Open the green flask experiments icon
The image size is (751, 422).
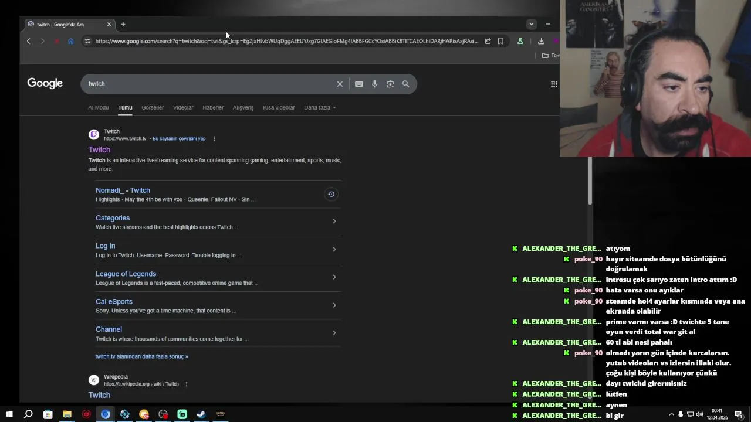[520, 41]
